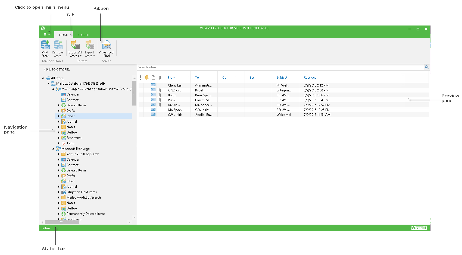Click the attachment paperclip column header icon
The width and height of the screenshot is (462, 255).
coord(160,78)
